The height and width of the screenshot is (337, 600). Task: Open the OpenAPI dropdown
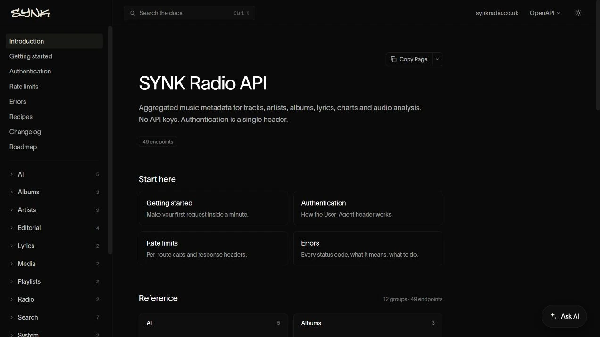point(545,13)
